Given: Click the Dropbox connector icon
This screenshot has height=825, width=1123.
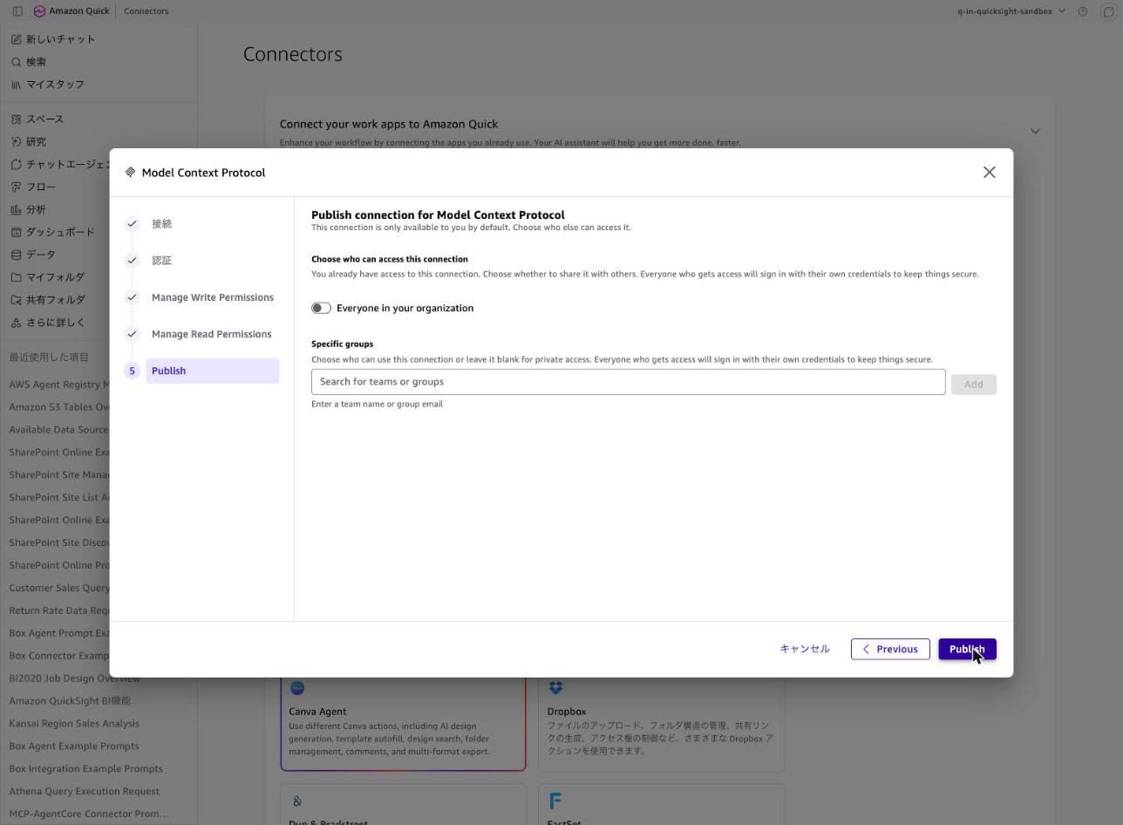Looking at the screenshot, I should pyautogui.click(x=555, y=687).
